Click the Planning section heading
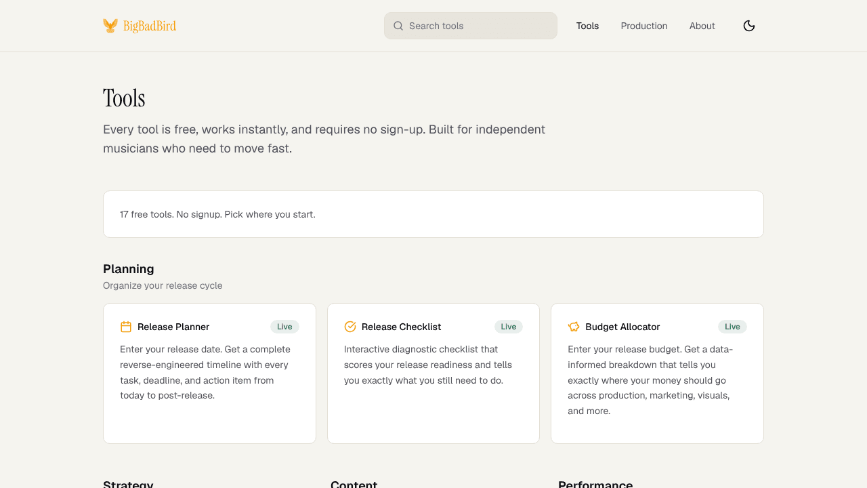The height and width of the screenshot is (488, 867). 129,269
